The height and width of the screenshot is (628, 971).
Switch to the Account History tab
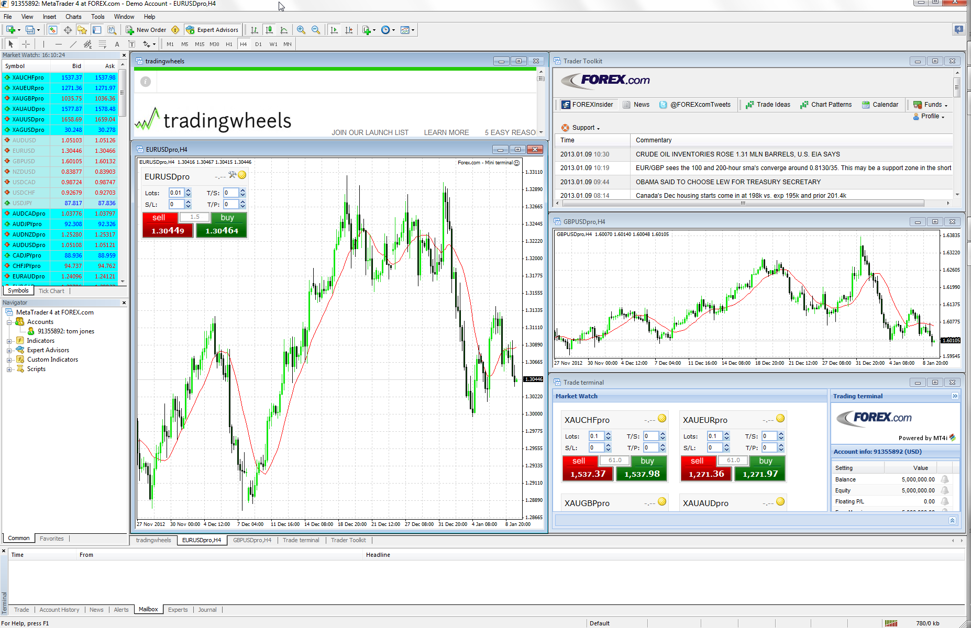pos(59,610)
